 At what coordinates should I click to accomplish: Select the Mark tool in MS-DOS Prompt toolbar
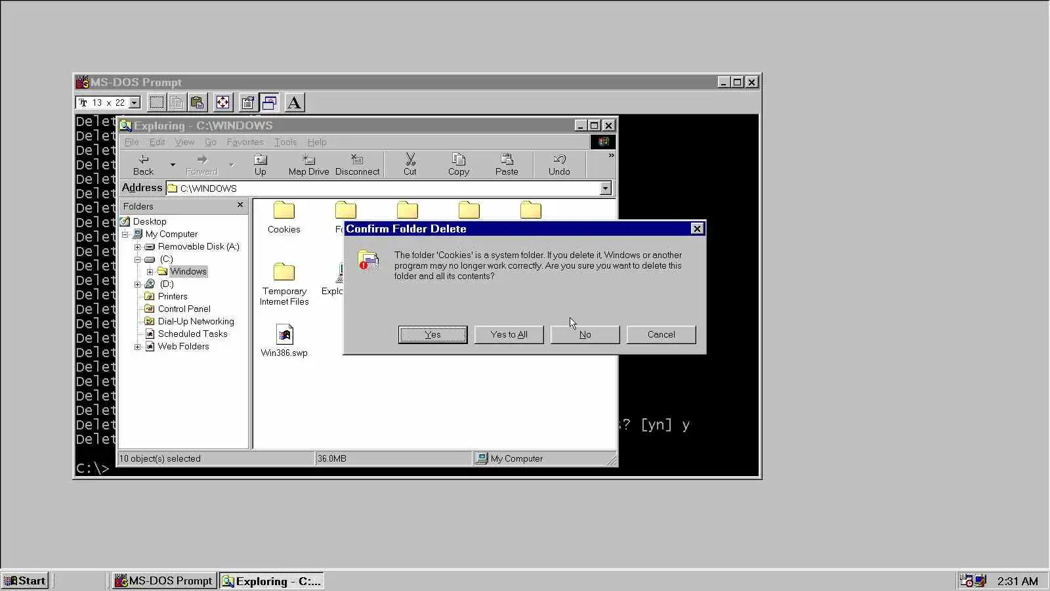[x=156, y=102]
